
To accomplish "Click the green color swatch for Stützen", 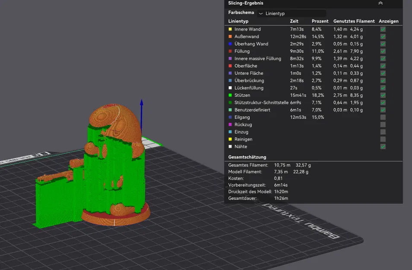I will [230, 95].
